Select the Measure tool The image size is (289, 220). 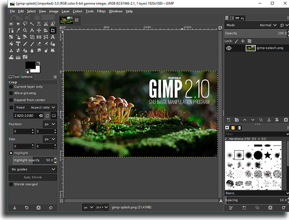(x=32, y=30)
